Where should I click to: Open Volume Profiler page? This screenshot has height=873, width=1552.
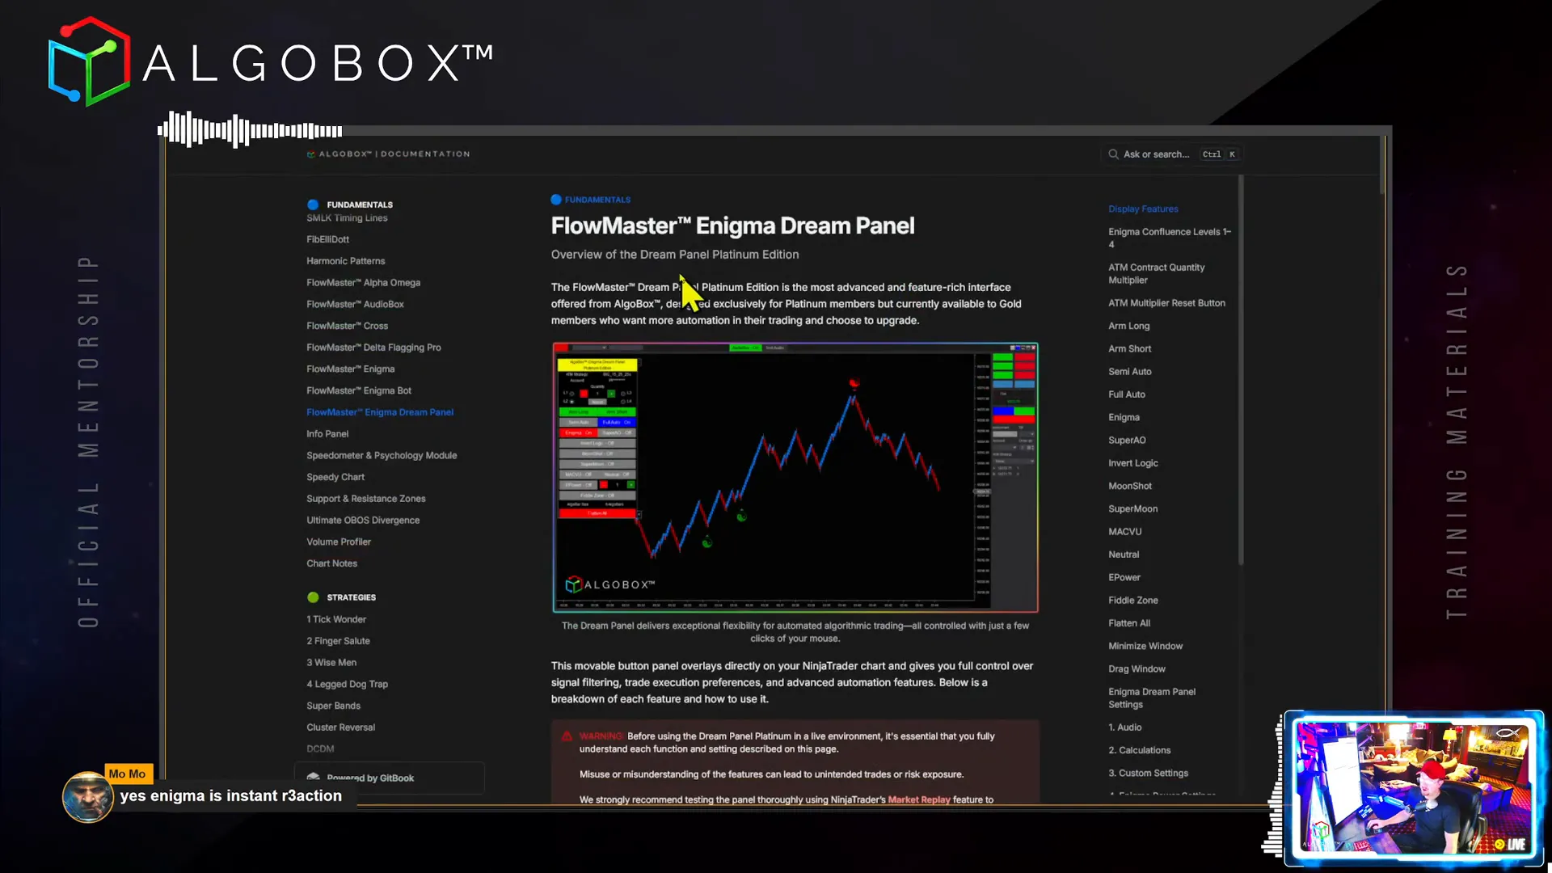[x=339, y=542]
